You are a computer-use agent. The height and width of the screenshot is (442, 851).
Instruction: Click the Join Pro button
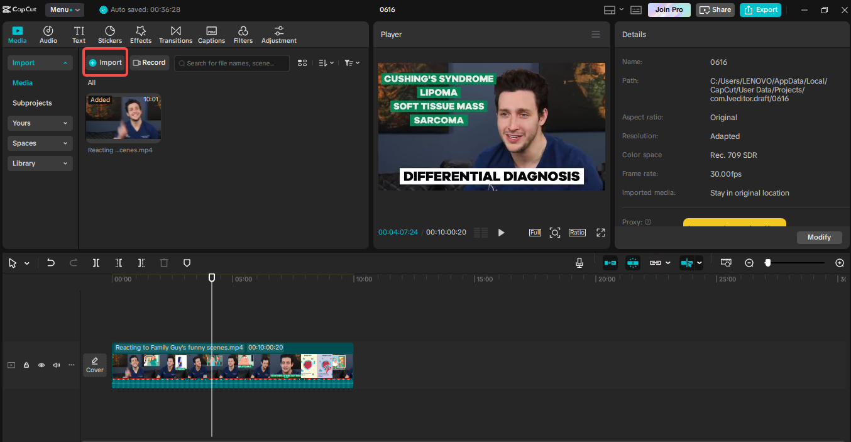coord(668,9)
